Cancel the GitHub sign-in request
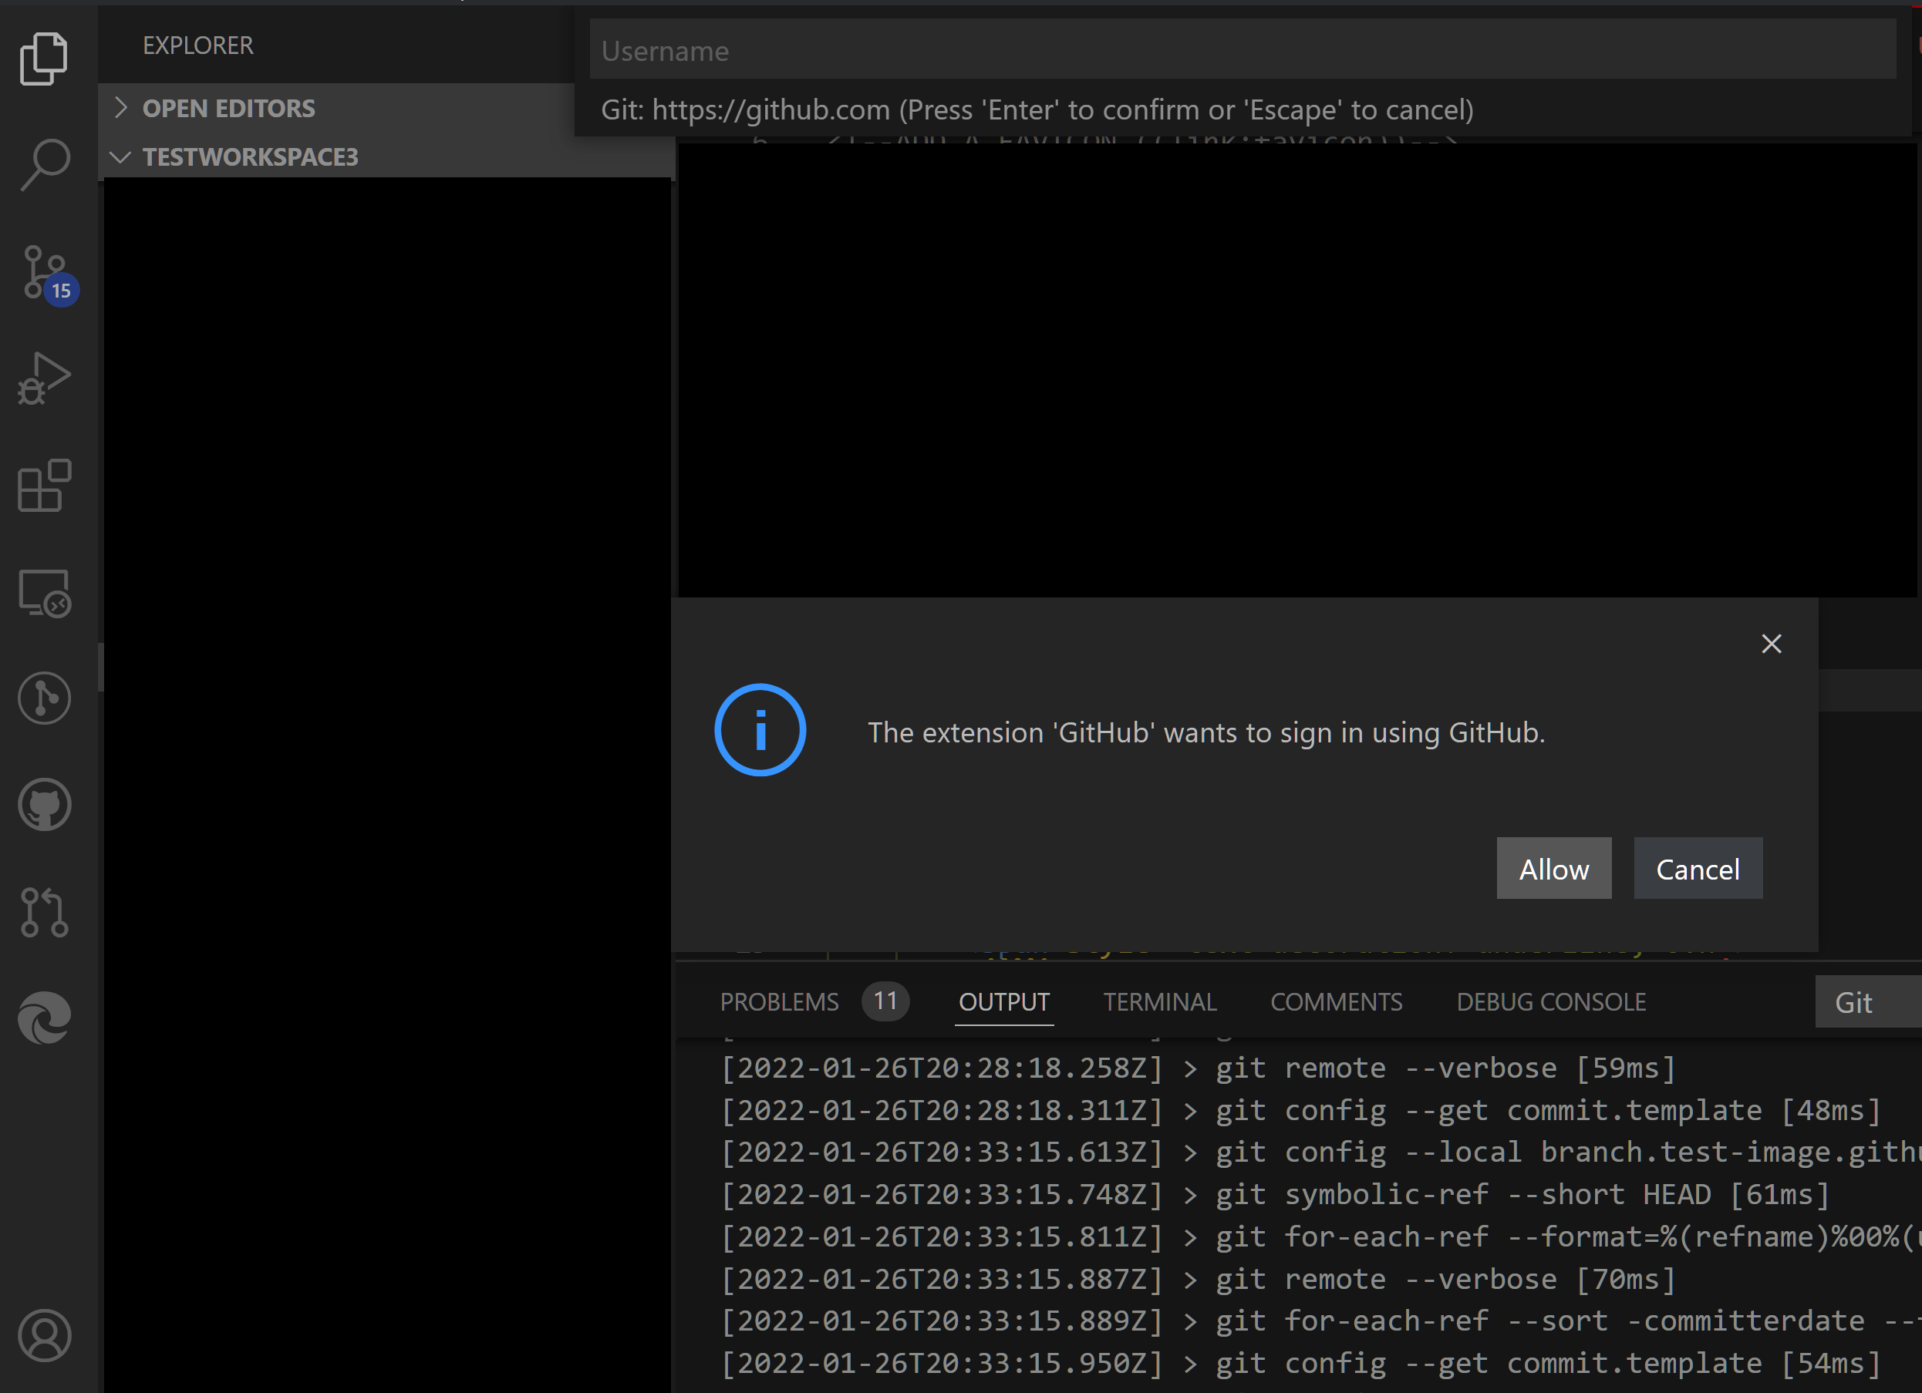 1698,869
